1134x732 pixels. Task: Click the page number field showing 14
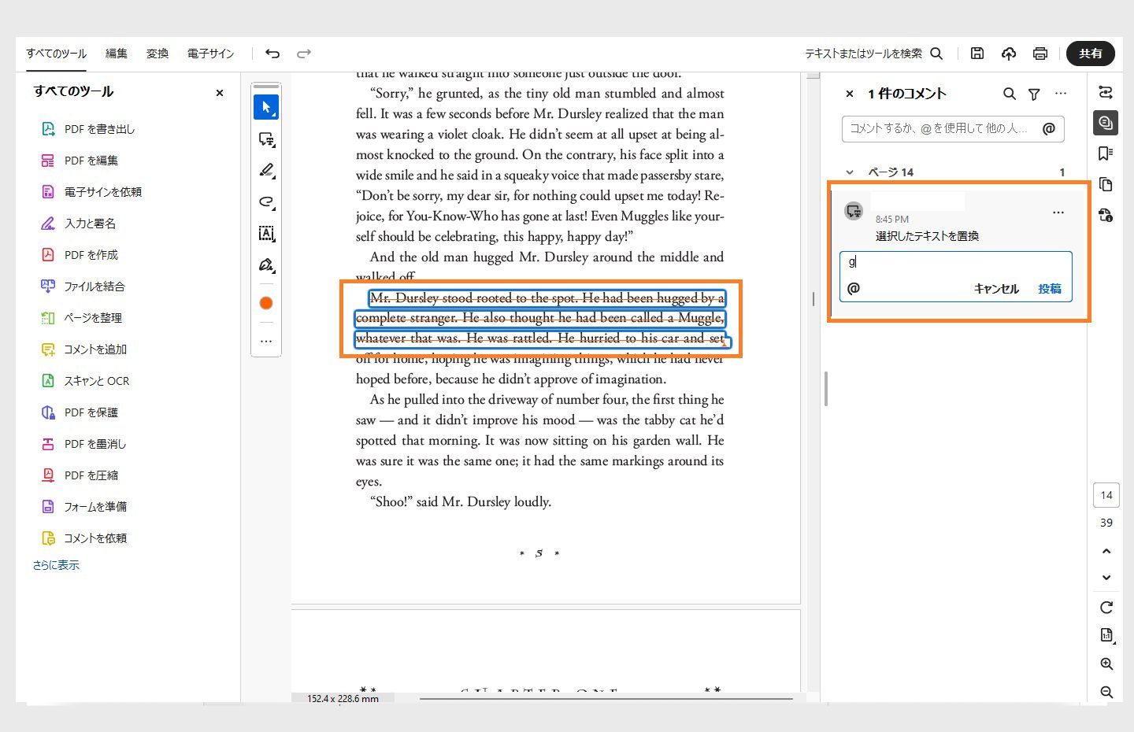1106,495
